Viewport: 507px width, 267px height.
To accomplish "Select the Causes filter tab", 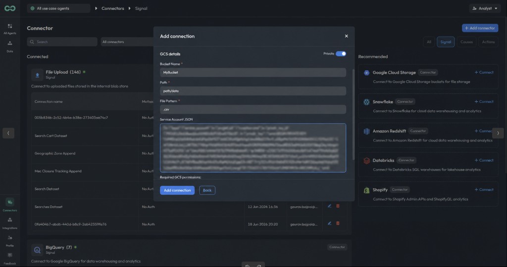I will (466, 42).
